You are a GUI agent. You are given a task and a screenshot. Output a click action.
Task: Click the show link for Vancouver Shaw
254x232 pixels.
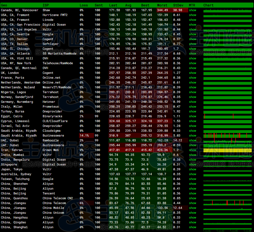coord(193,10)
